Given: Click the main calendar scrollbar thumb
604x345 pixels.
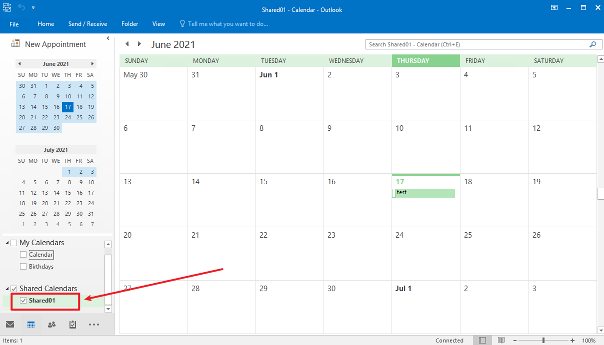Looking at the screenshot, I should pyautogui.click(x=600, y=194).
